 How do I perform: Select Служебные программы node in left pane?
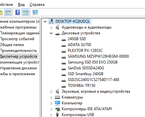(x=18, y=27)
